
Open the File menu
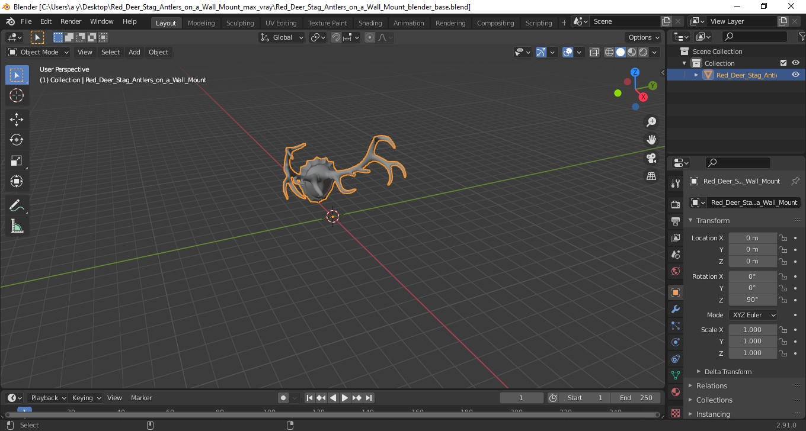(26, 21)
